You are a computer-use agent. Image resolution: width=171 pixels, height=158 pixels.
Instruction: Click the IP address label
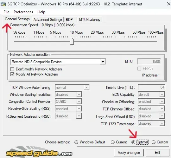[x=151, y=75]
